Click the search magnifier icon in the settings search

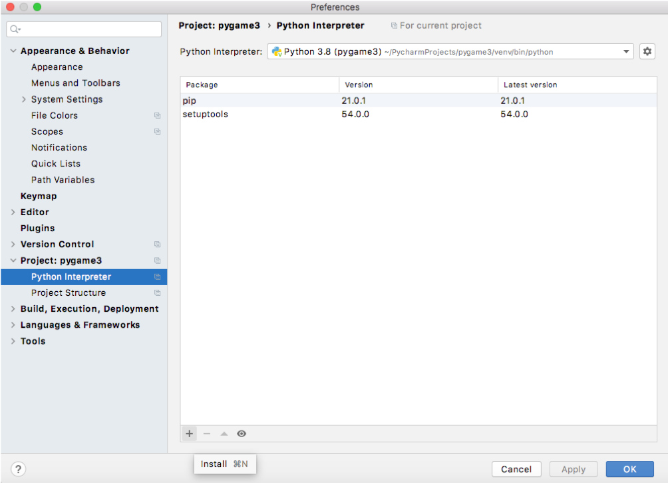[x=15, y=29]
